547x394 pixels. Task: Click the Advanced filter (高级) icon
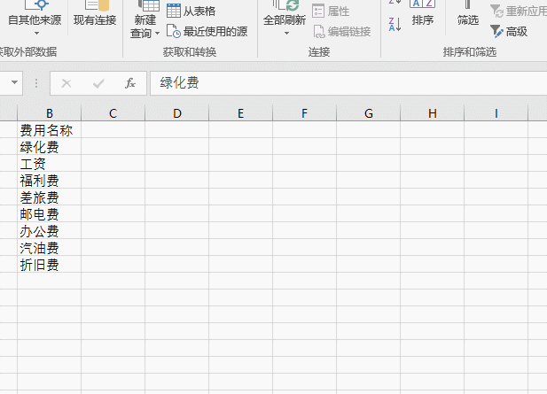[496, 31]
